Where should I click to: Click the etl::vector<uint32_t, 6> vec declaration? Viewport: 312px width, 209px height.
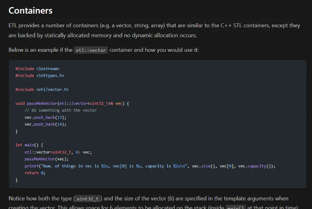coord(58,152)
